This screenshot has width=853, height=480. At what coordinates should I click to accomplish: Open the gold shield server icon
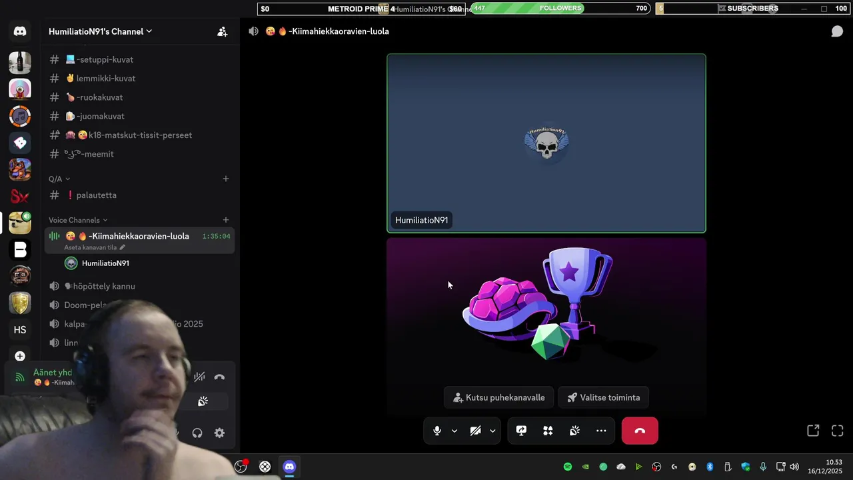[x=20, y=303]
